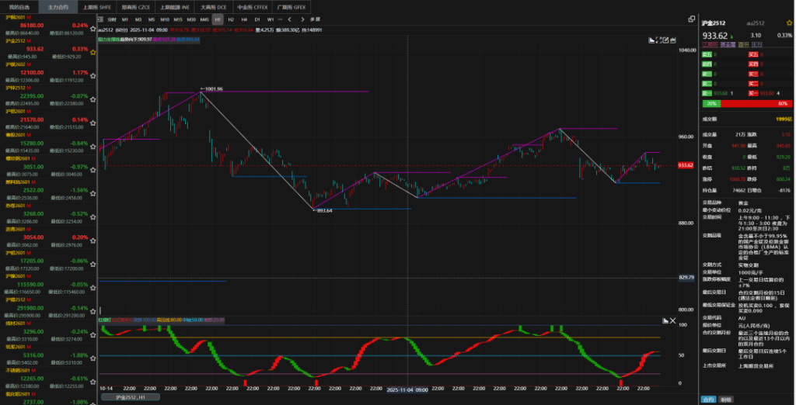Toggle the favorite star for the 22395.00 contract
The height and width of the screenshot is (405, 796).
click(x=93, y=100)
